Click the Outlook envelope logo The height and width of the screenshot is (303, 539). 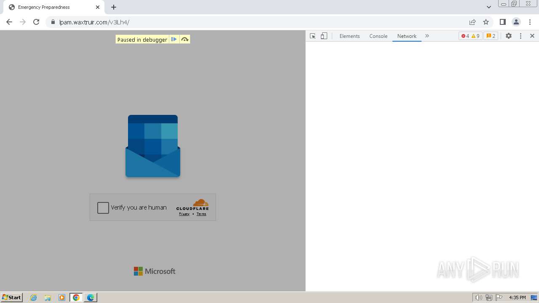tap(153, 146)
